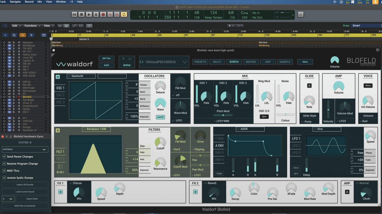Mute the Blofeld track
This screenshot has width=382, height=214.
[9, 97]
